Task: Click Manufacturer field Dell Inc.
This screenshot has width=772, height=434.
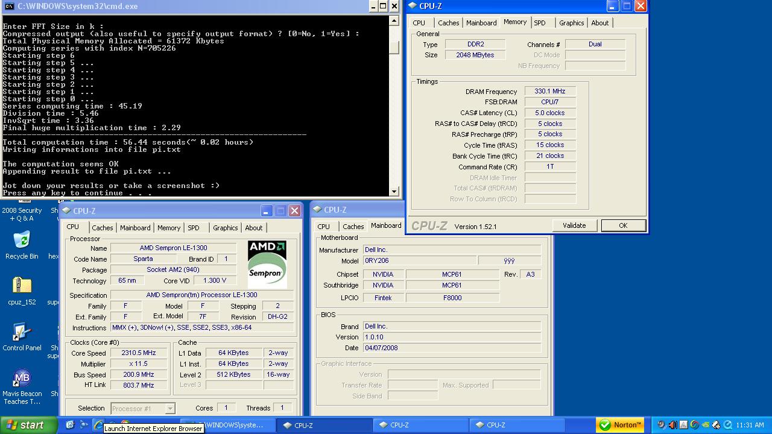Action: point(451,250)
